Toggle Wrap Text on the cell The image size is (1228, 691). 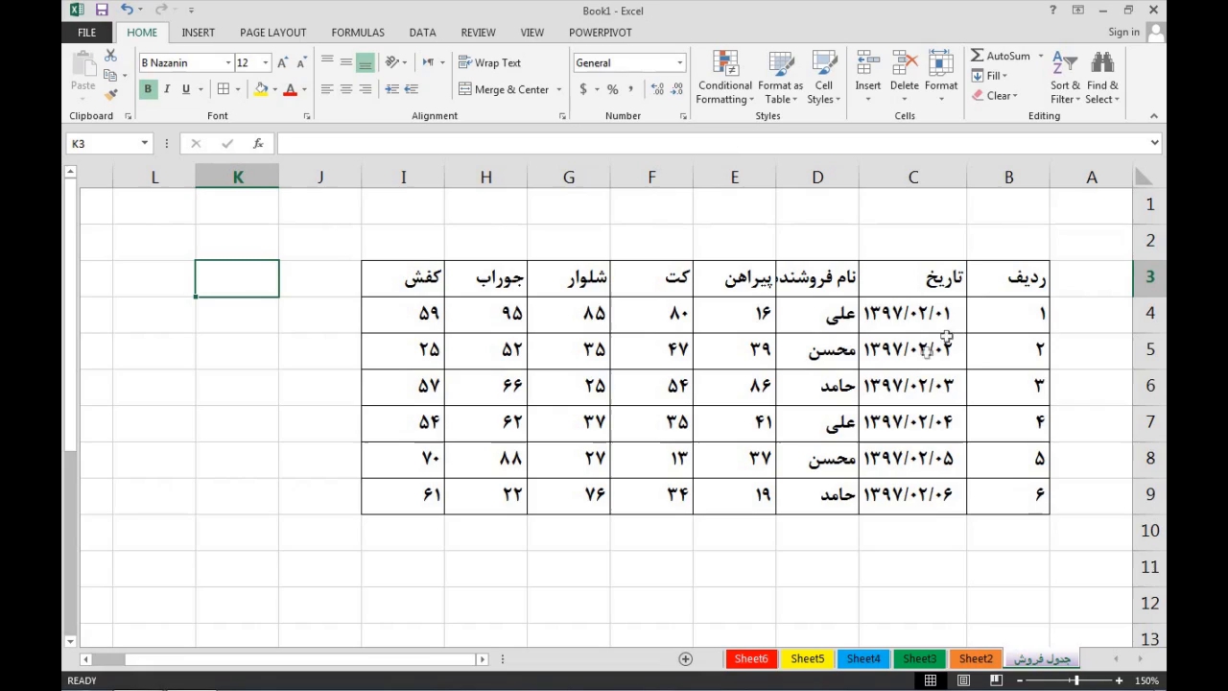(x=489, y=62)
